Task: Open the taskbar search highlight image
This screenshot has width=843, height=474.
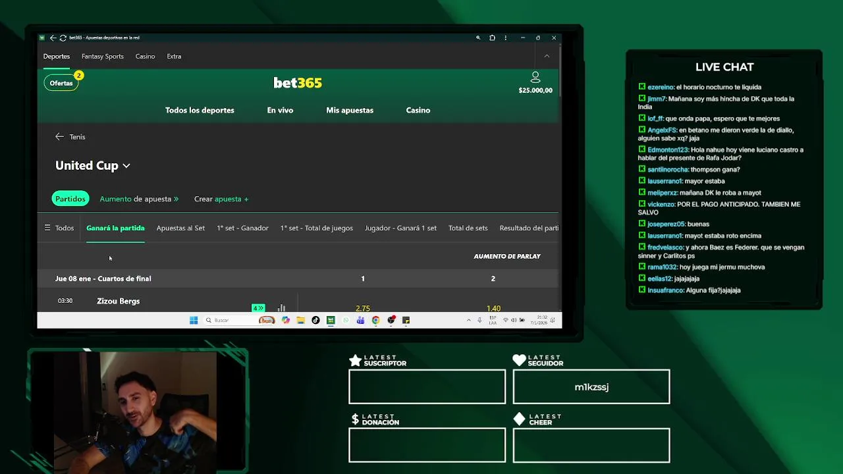Action: tap(267, 320)
